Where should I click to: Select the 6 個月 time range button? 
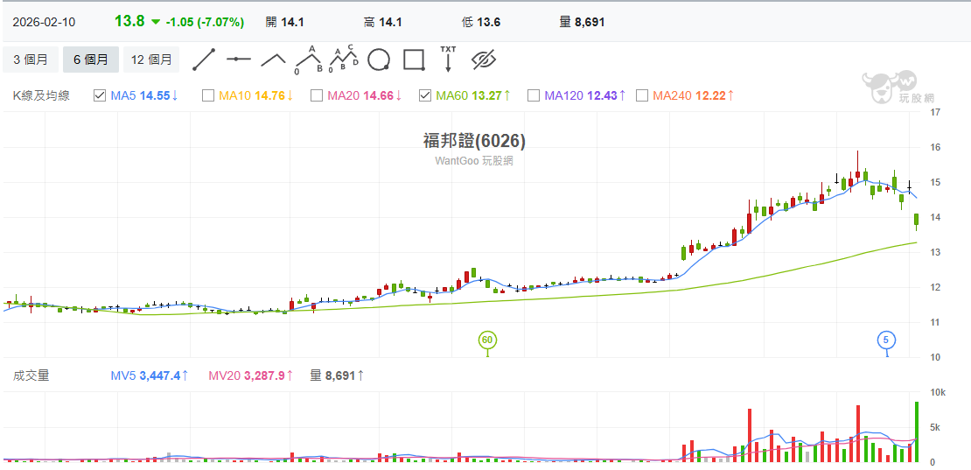[x=90, y=60]
